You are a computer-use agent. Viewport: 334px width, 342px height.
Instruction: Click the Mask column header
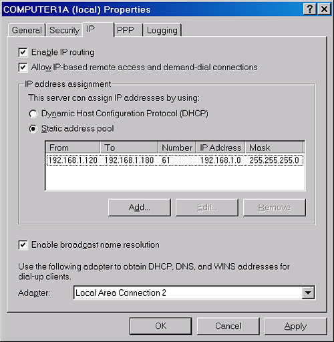pyautogui.click(x=274, y=148)
